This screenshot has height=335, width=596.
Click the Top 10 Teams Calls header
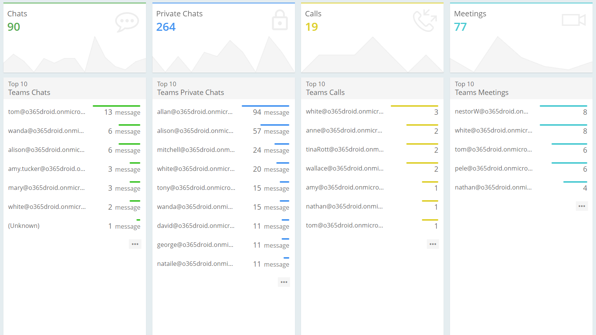[x=325, y=88]
